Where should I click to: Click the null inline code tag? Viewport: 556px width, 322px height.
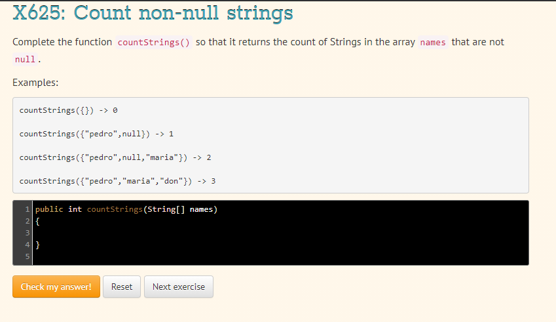[x=25, y=59]
